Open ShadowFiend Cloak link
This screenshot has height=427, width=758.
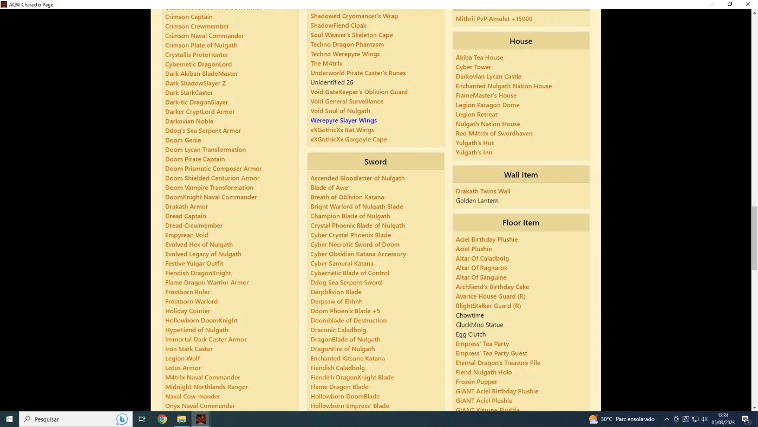(338, 25)
